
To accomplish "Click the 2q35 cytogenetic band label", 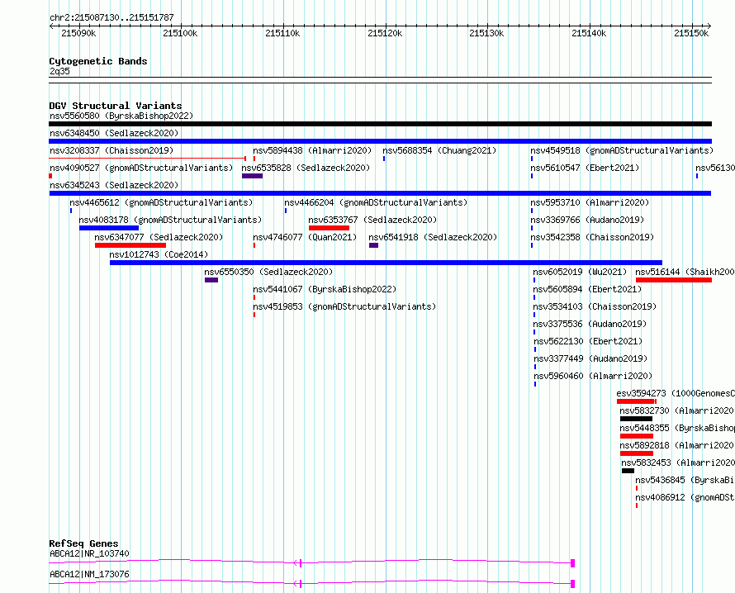I will [x=59, y=71].
